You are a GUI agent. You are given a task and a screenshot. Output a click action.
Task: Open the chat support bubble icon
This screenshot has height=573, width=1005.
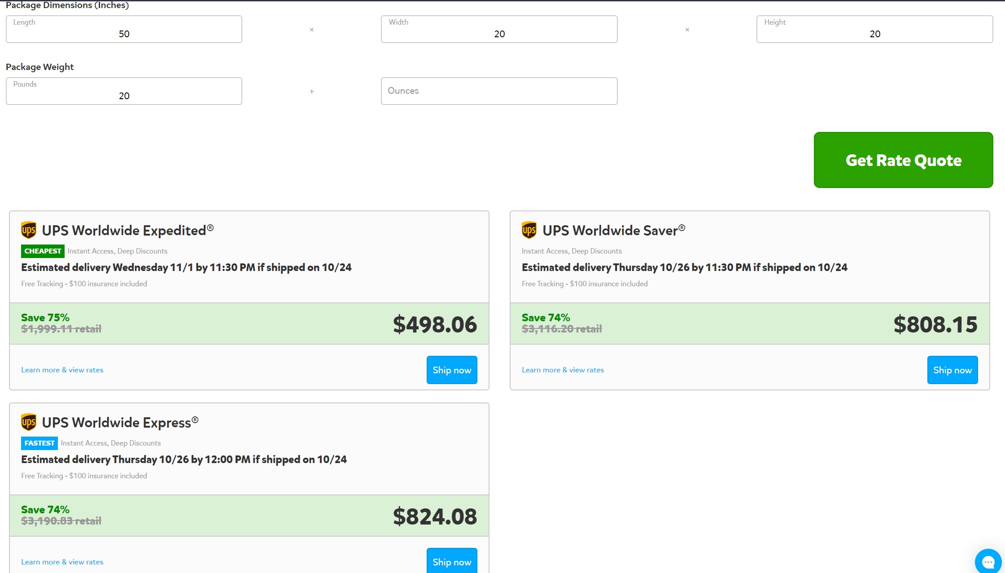click(x=988, y=561)
